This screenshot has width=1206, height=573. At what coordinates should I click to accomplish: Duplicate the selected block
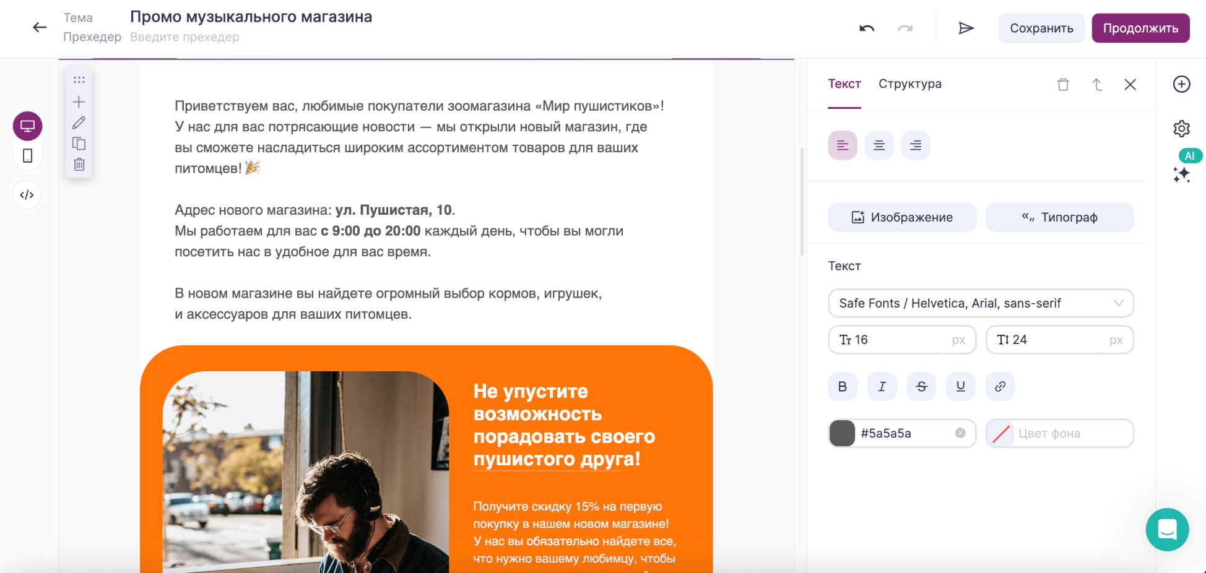coord(79,144)
